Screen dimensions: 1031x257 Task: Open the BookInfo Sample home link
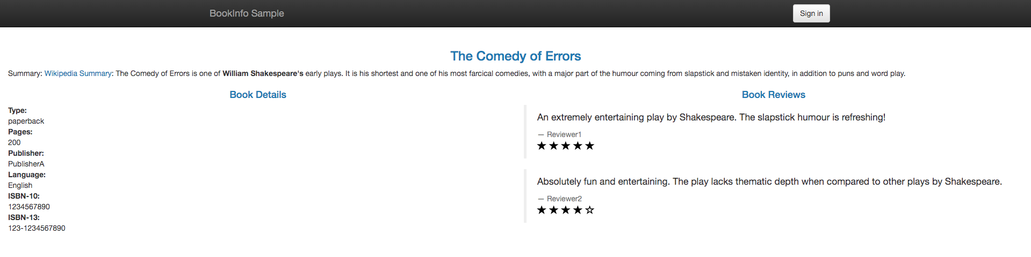click(247, 13)
